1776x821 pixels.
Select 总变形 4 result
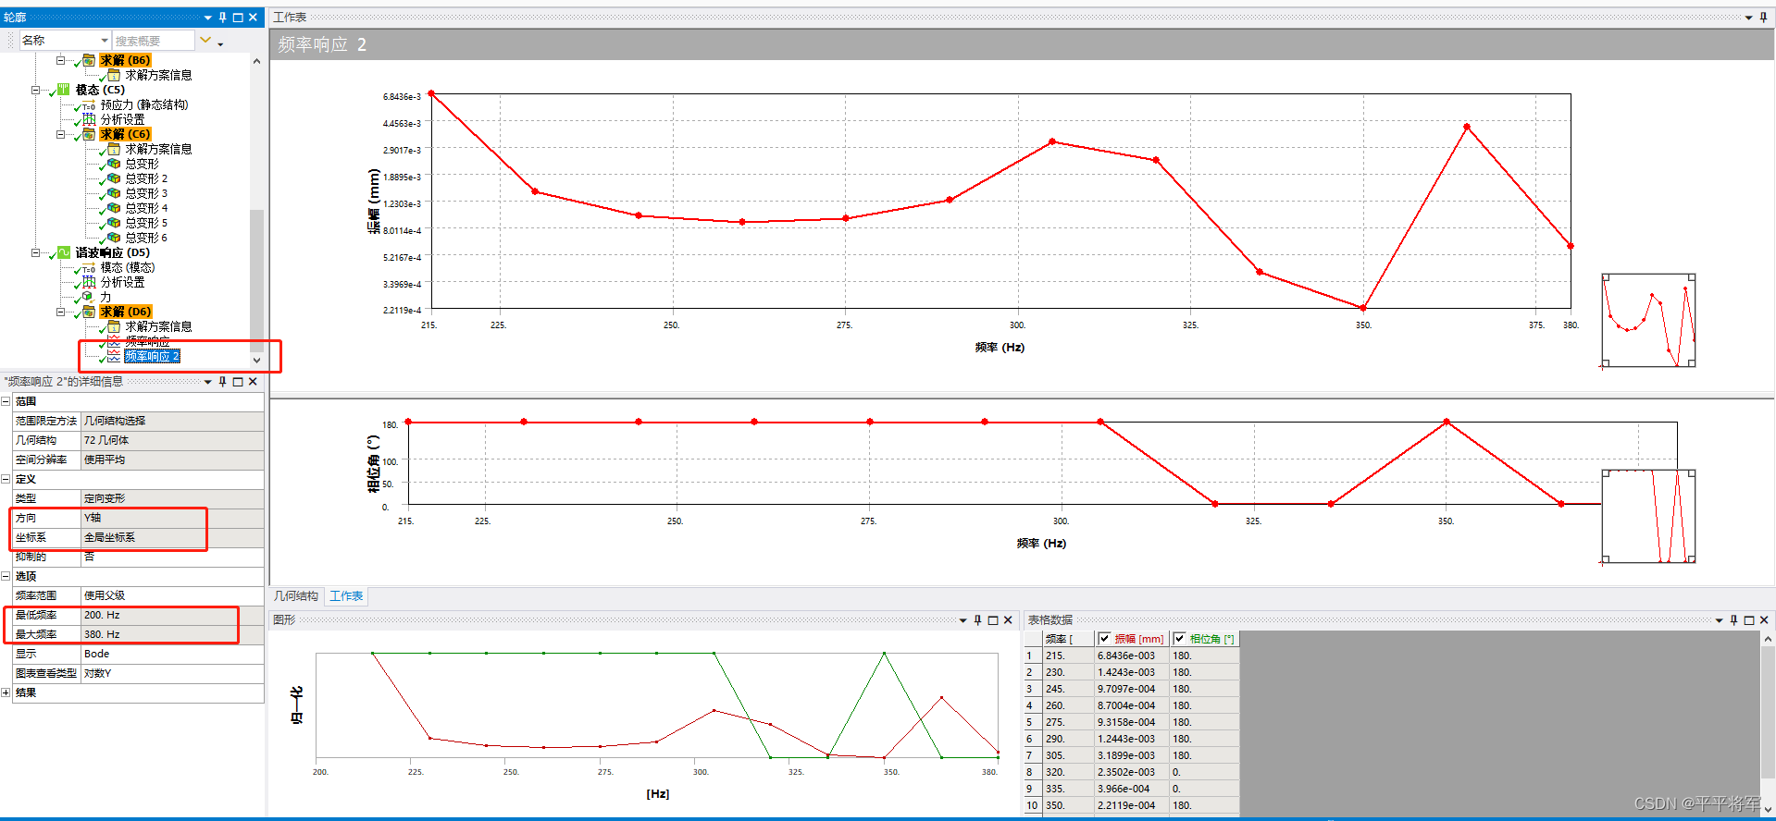click(x=146, y=208)
